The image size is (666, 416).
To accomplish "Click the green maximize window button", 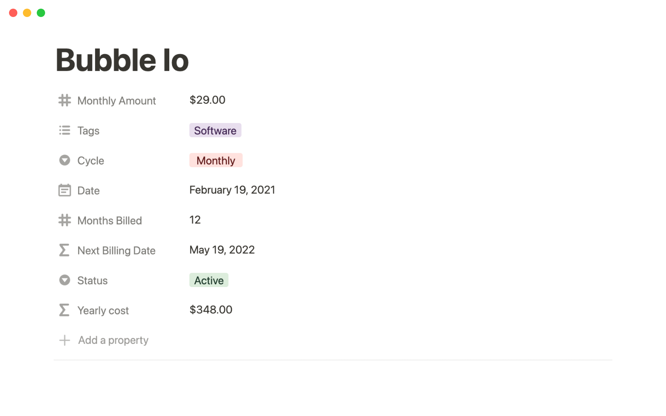I will click(41, 13).
